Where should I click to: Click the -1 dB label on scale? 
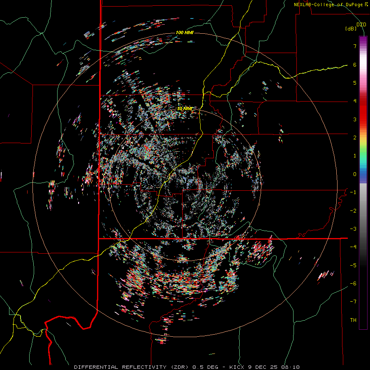pyautogui.click(x=353, y=192)
